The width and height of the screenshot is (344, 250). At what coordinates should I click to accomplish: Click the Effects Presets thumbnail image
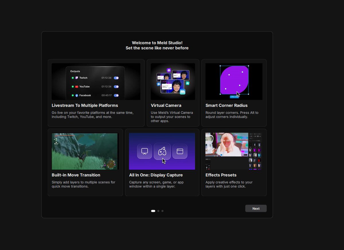(234, 151)
